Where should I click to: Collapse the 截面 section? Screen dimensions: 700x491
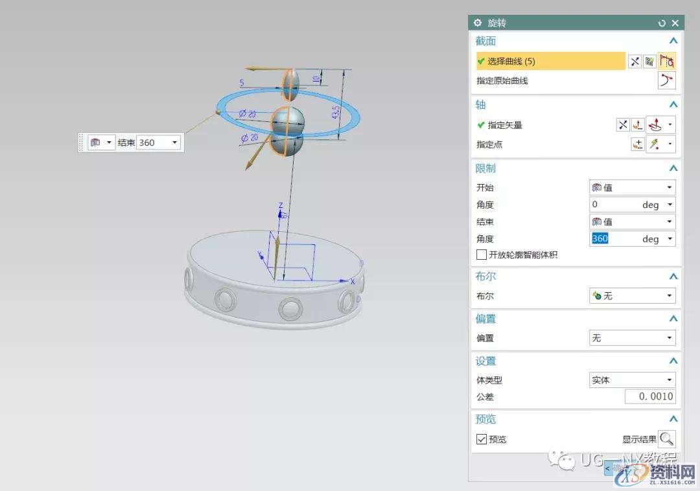click(673, 41)
